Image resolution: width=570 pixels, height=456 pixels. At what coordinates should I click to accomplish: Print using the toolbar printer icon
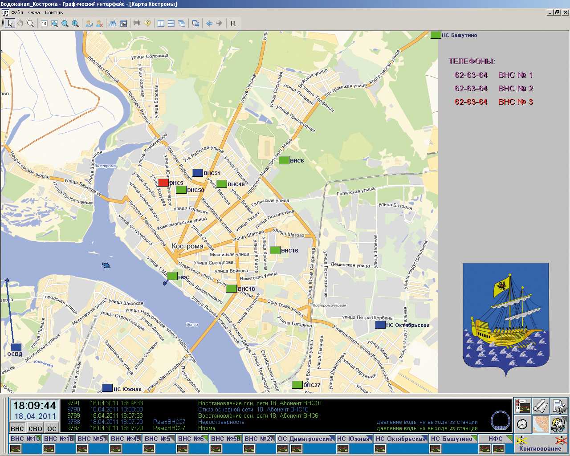pos(137,23)
